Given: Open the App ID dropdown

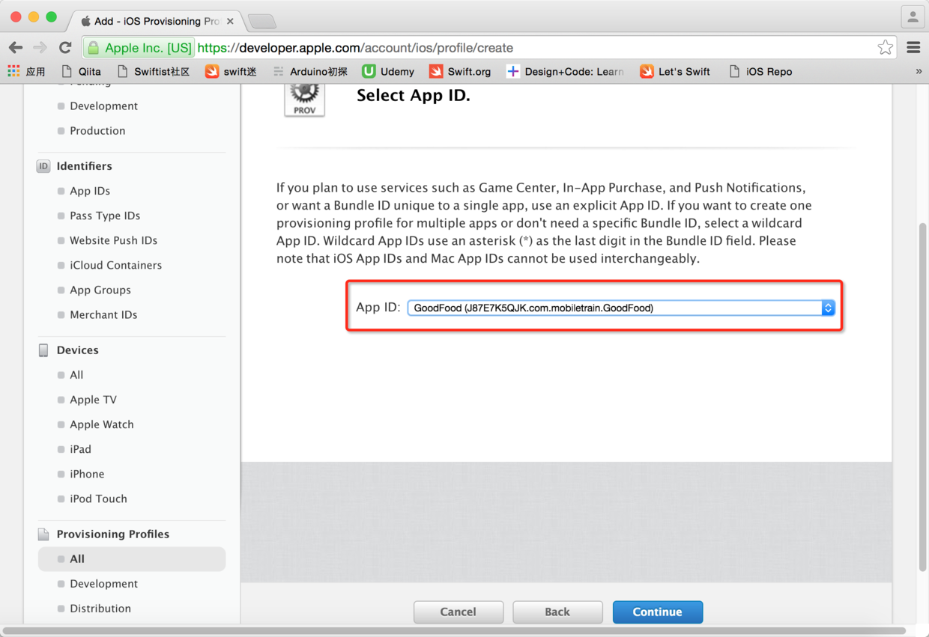Looking at the screenshot, I should point(621,308).
